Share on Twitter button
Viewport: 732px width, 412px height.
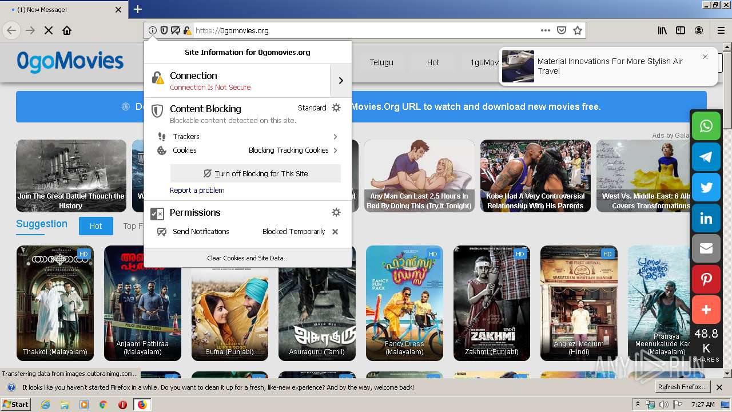pos(706,188)
